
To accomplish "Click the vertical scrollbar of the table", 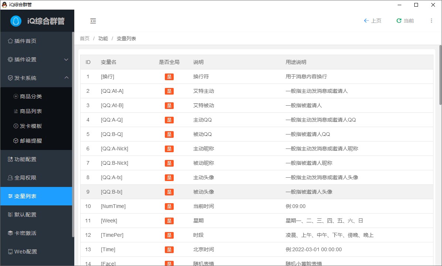I will click(440, 74).
